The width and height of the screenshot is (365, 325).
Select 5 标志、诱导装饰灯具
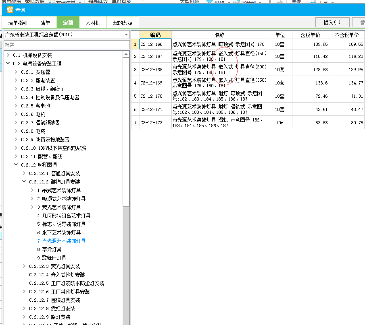click(61, 224)
